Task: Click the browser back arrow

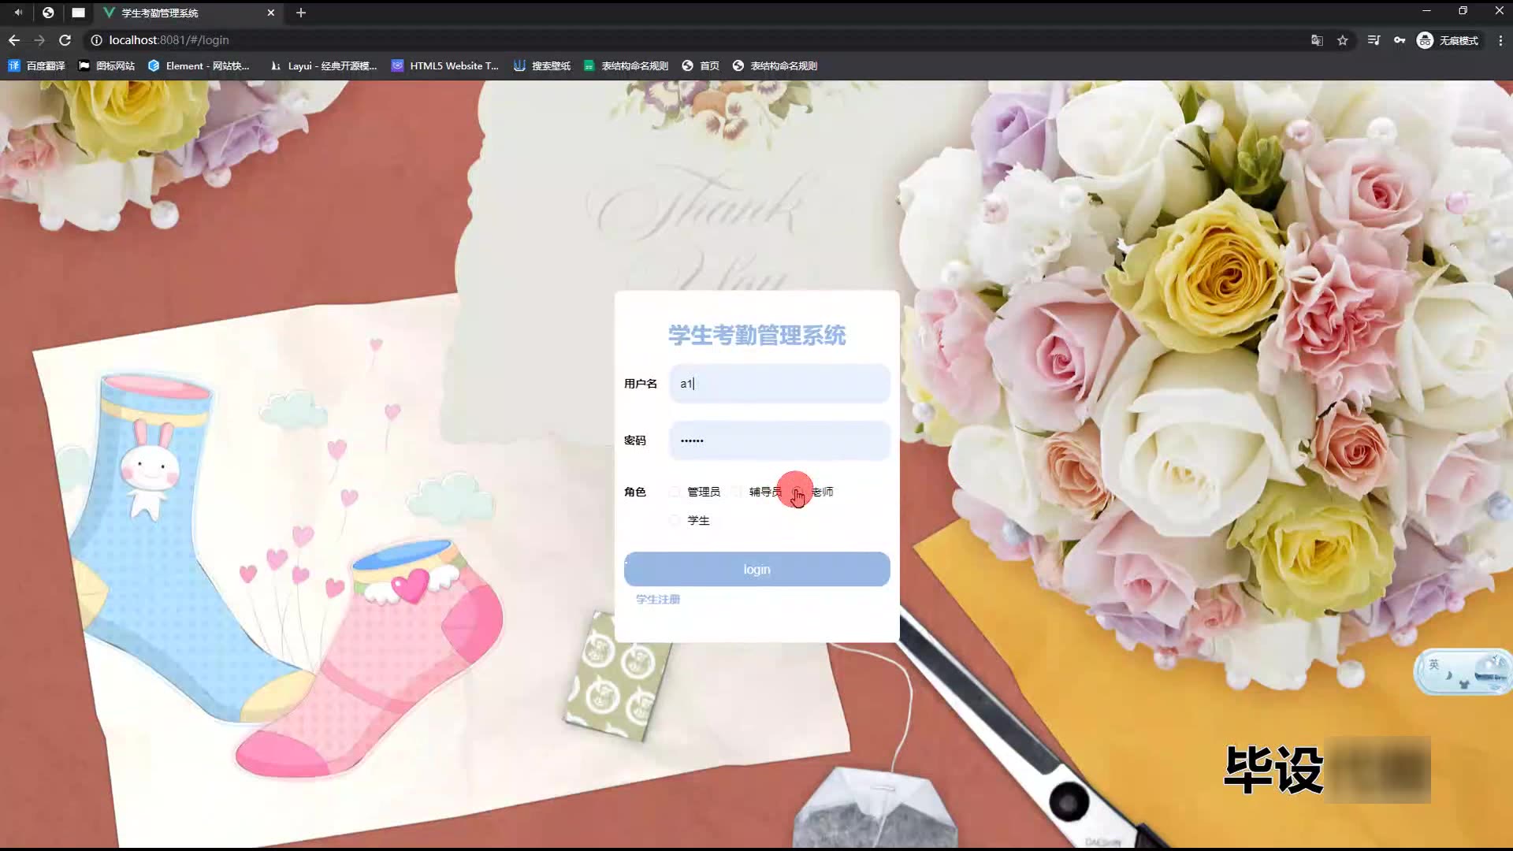Action: (14, 40)
